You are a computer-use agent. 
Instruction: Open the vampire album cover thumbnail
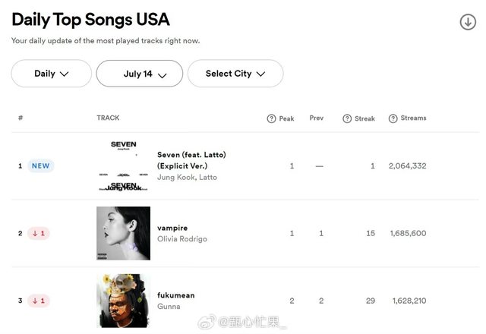123,233
